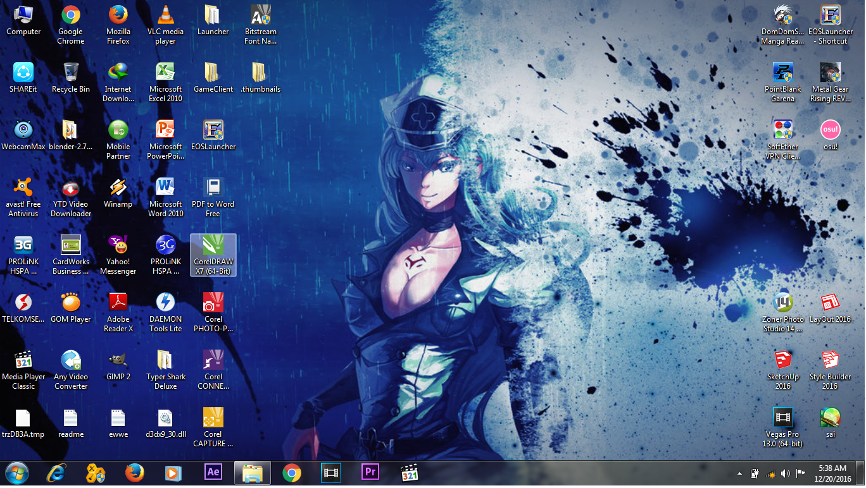Select the Recycle Bin icon
This screenshot has width=866, height=488.
click(x=71, y=78)
